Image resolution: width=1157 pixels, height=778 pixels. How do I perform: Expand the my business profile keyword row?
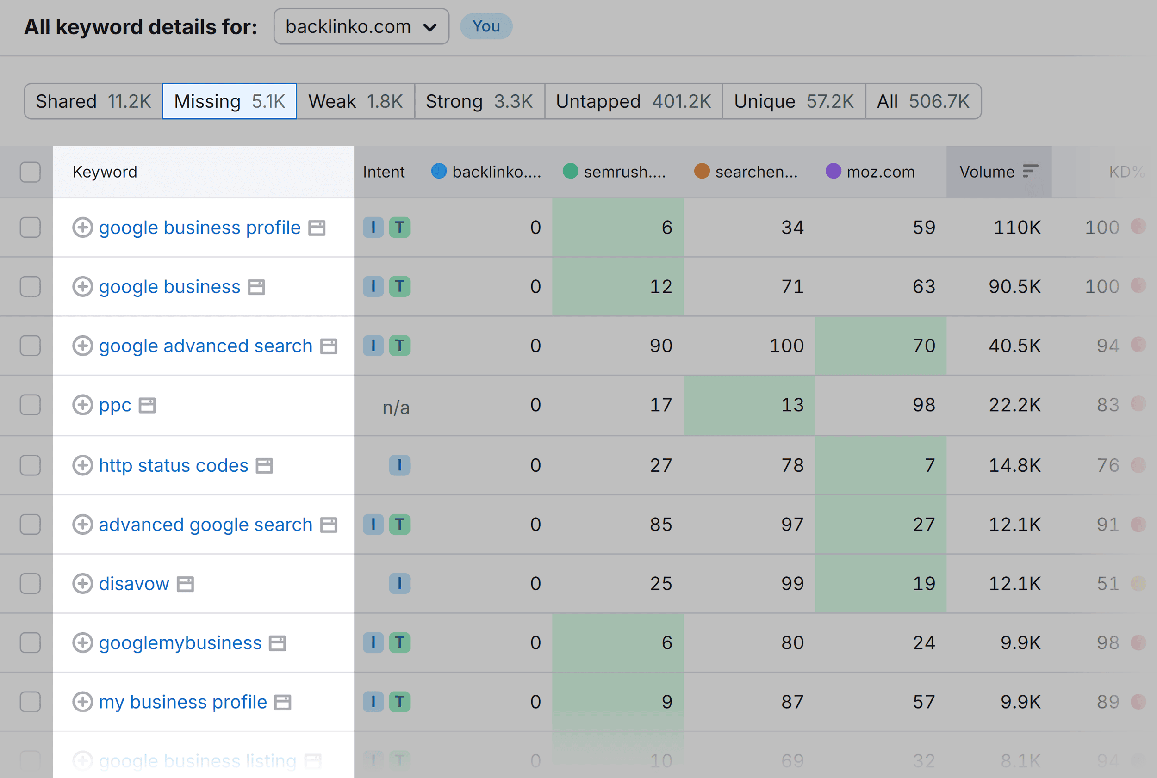point(83,702)
